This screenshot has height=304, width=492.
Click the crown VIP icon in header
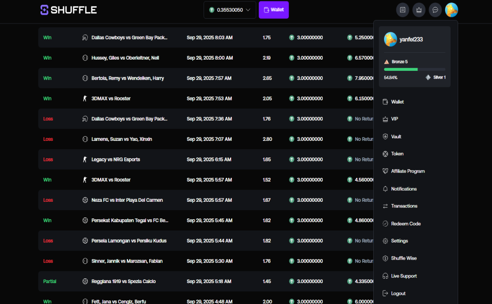coord(419,10)
